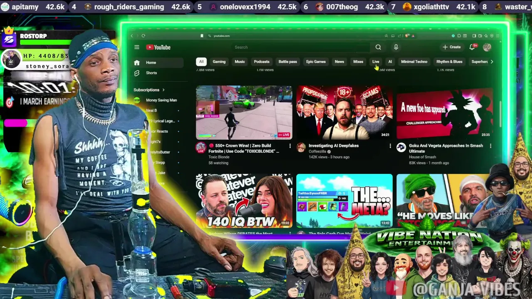Select the AI filter chip

[390, 62]
